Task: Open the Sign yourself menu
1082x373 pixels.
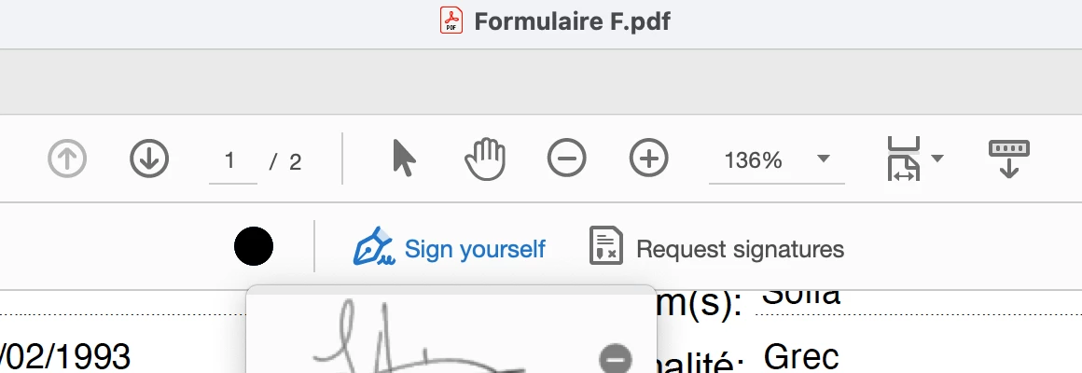Action: pos(450,247)
